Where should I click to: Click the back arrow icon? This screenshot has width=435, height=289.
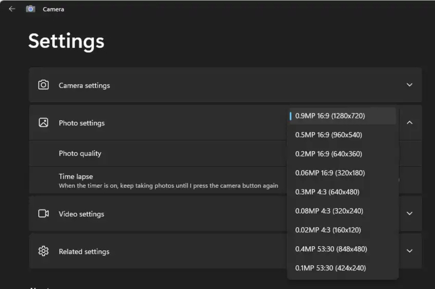point(12,9)
